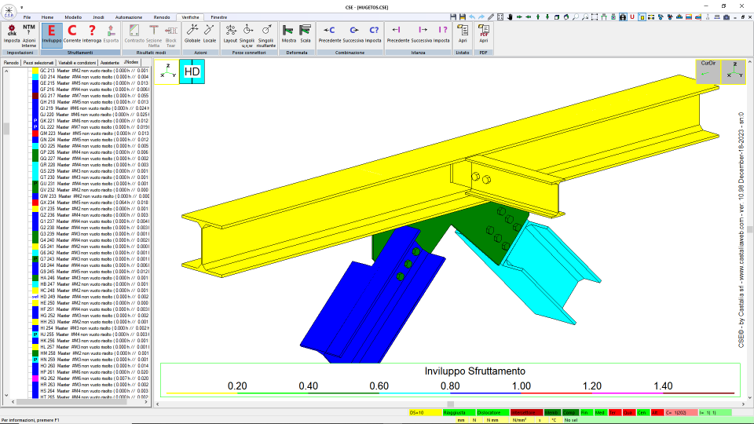
Task: Click the HD node view button
Action: pos(192,71)
